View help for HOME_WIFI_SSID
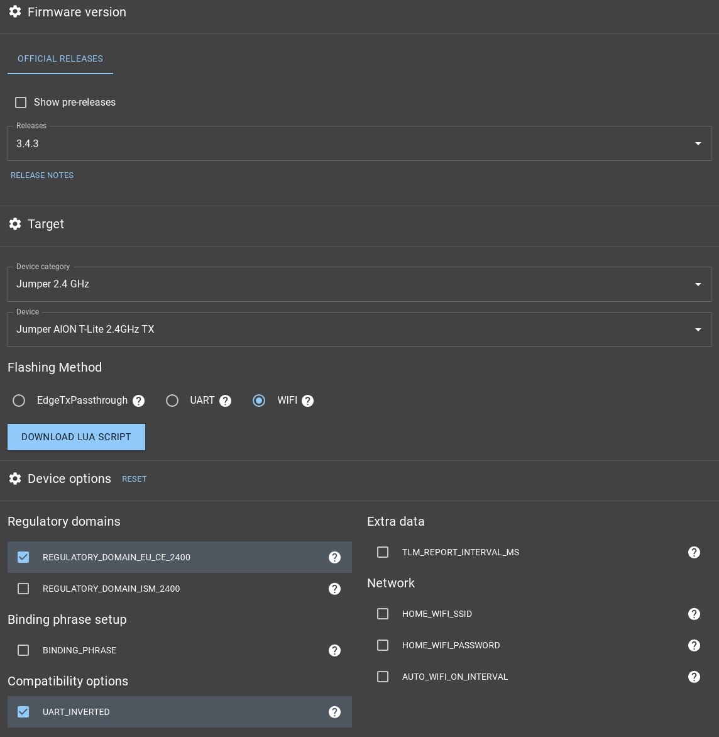Viewport: 719px width, 737px height. click(694, 614)
